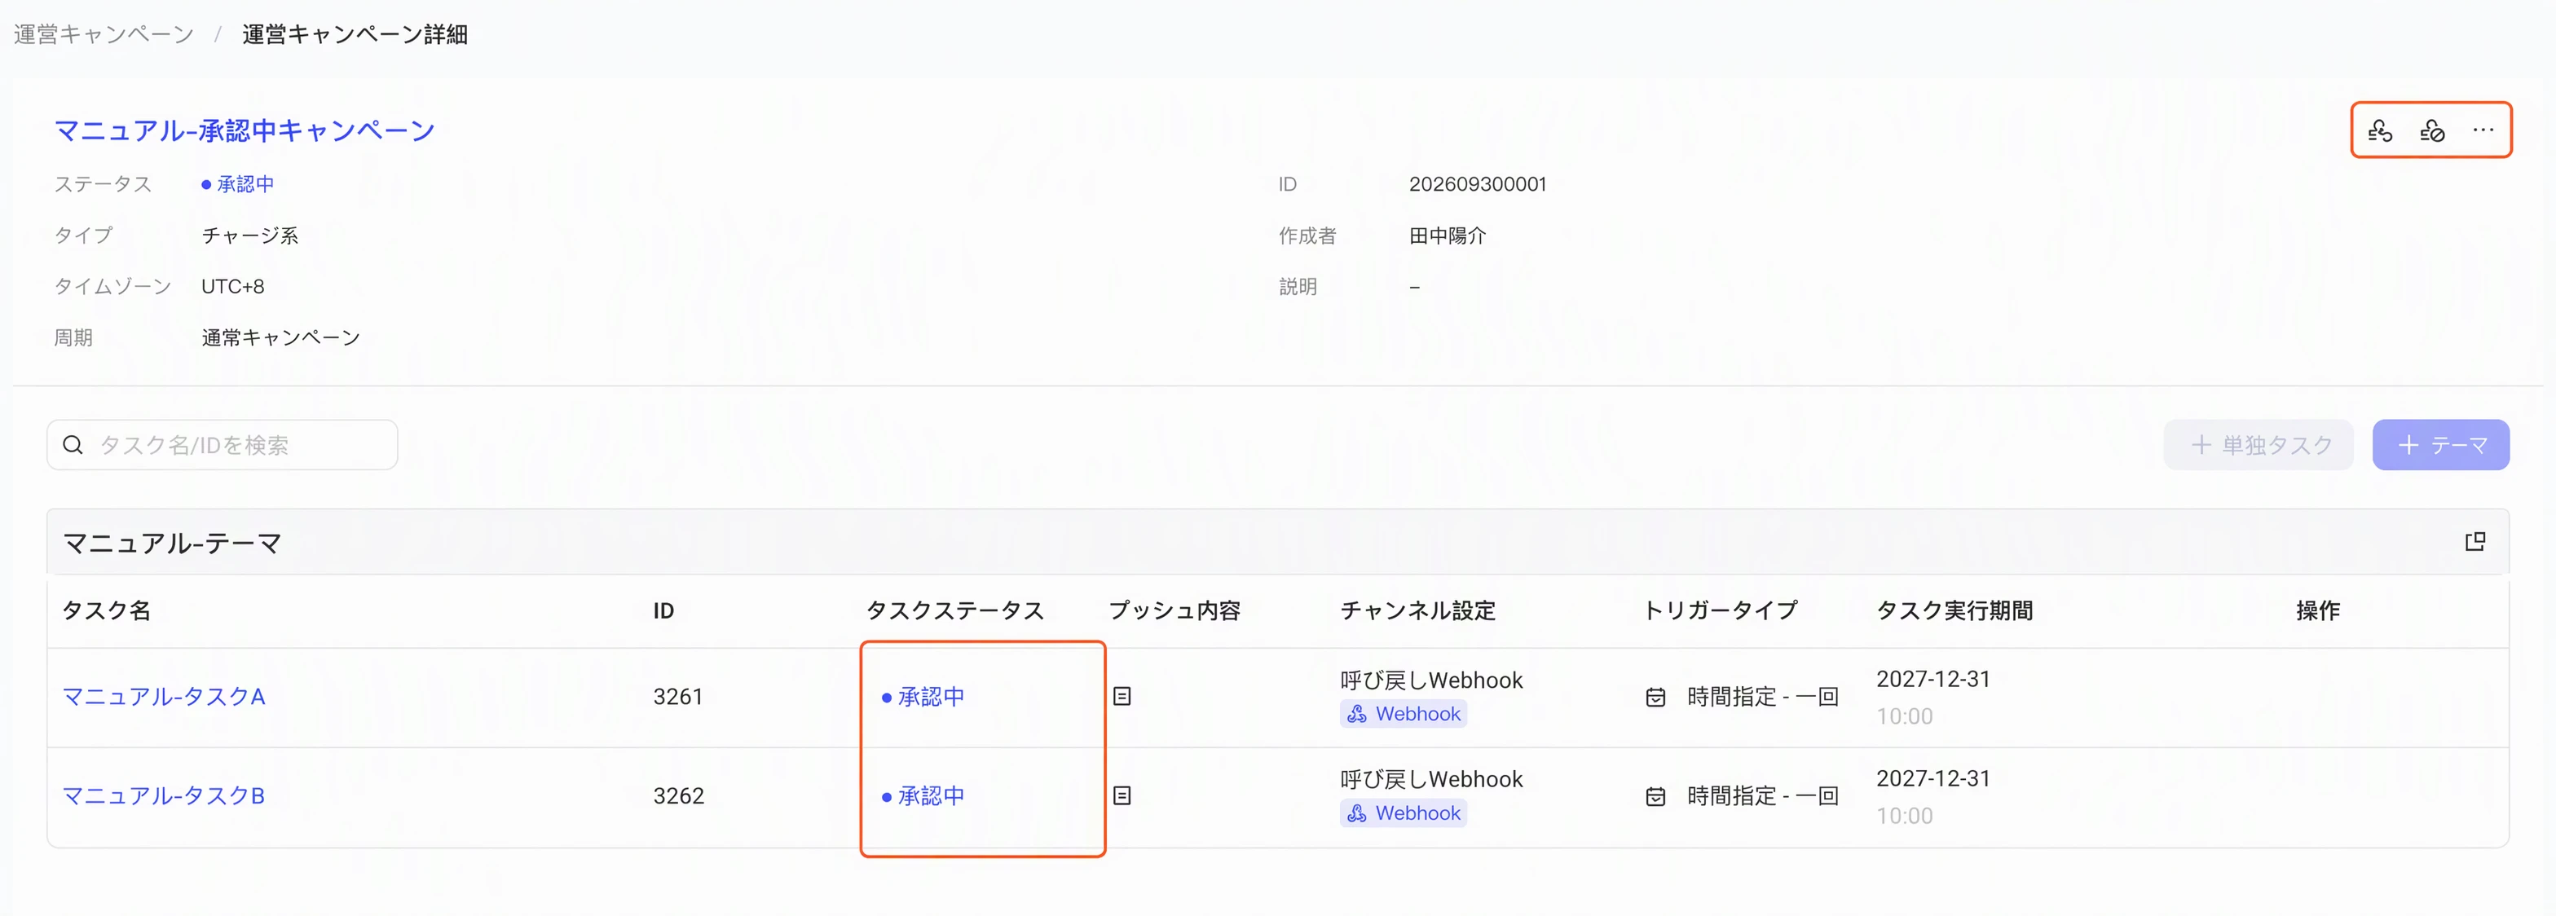Go back to 運営キャンペーン breadcrumb
Image resolution: width=2556 pixels, height=916 pixels.
pyautogui.click(x=104, y=35)
